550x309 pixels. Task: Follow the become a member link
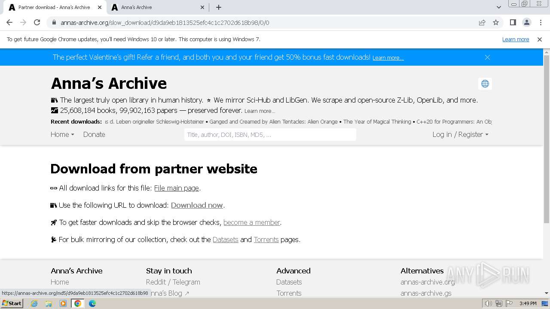point(252,222)
